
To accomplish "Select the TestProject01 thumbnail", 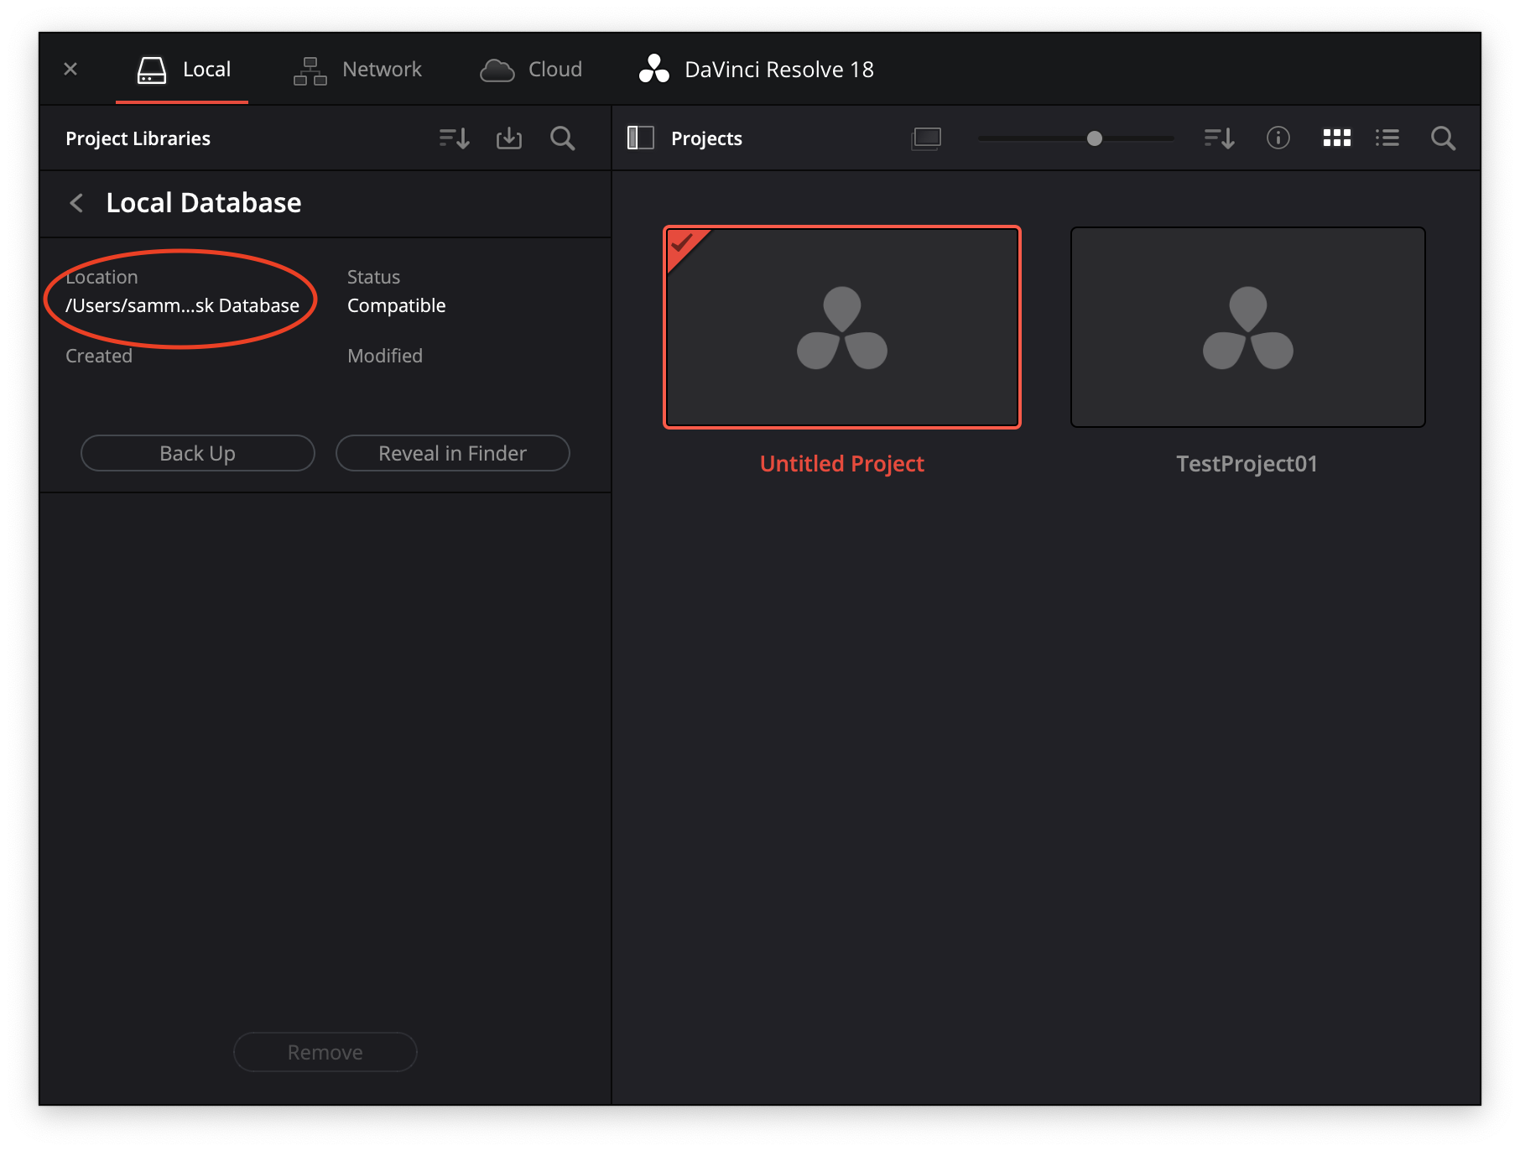I will click(1248, 327).
